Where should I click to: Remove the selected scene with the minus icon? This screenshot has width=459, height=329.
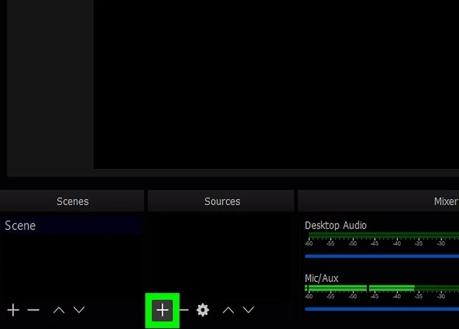[x=34, y=309]
